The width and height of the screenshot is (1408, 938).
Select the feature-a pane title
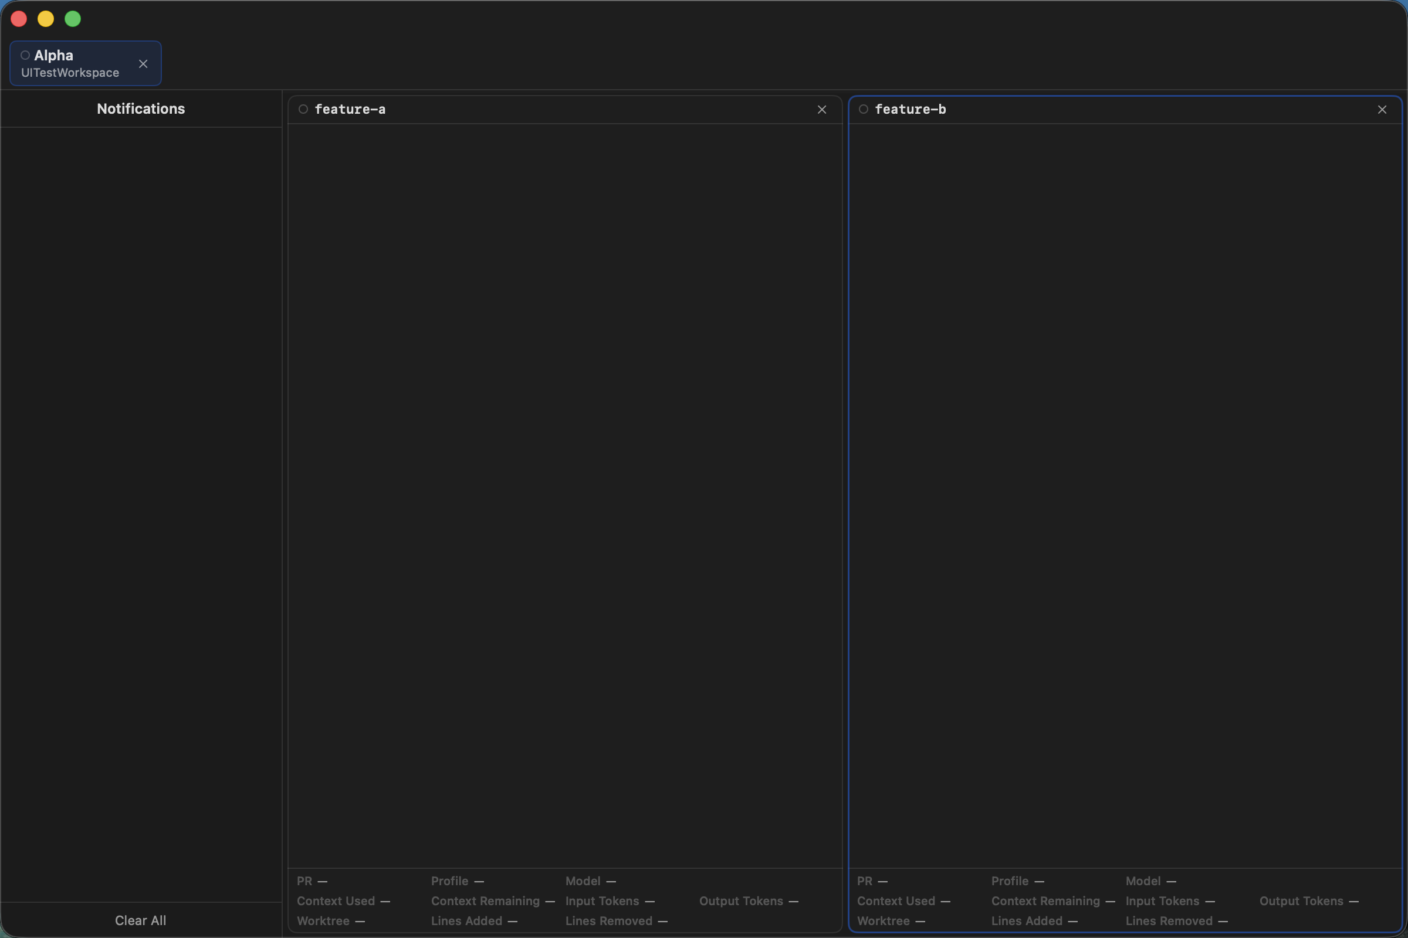tap(350, 110)
